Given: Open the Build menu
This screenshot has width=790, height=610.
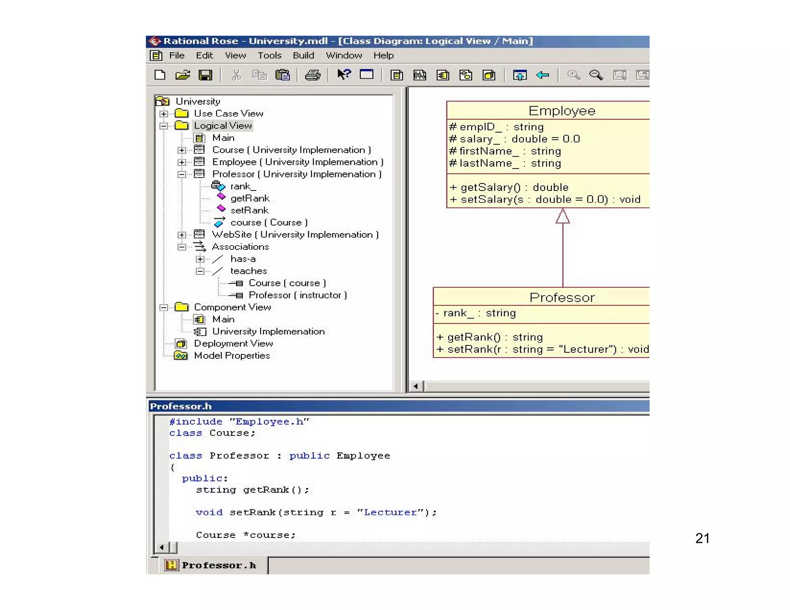Looking at the screenshot, I should tap(303, 56).
